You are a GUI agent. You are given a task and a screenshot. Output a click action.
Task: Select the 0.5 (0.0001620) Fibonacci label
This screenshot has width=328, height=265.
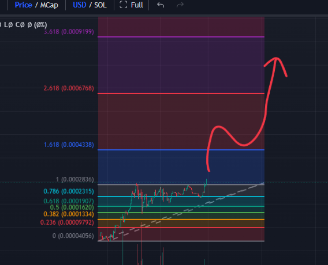[x=72, y=207]
